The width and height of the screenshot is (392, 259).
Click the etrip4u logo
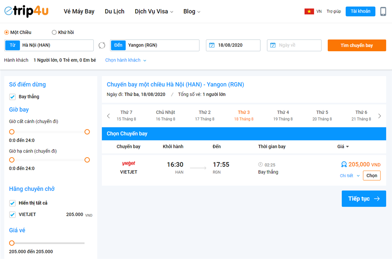[25, 11]
